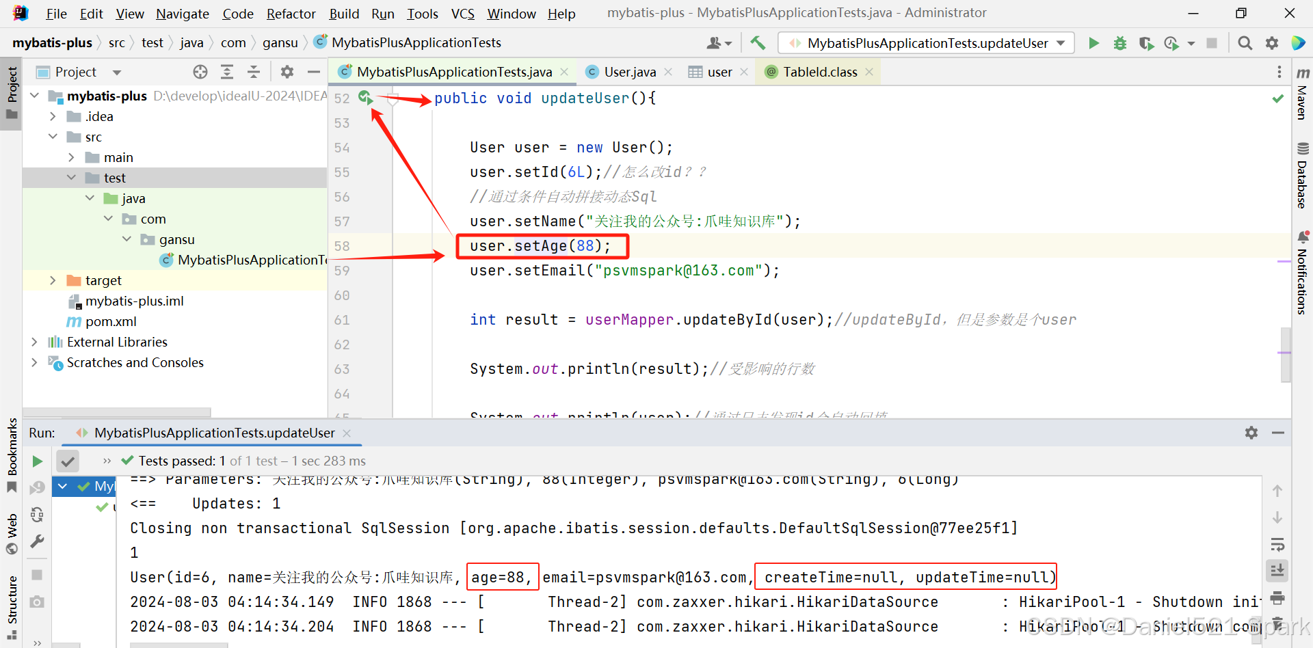Open Project panel options gear

(287, 72)
